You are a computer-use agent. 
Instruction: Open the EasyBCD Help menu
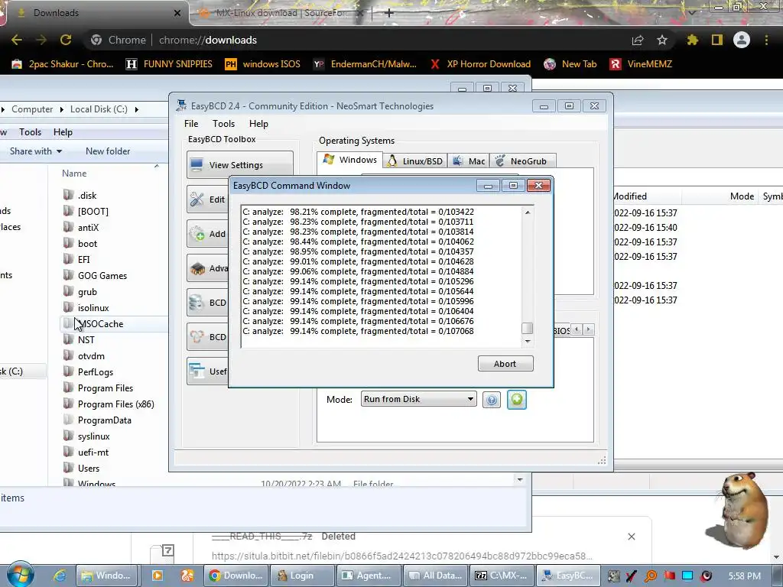point(258,124)
